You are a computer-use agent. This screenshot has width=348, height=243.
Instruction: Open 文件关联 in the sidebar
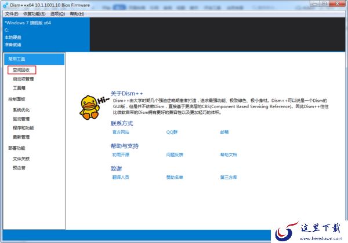(x=21, y=159)
